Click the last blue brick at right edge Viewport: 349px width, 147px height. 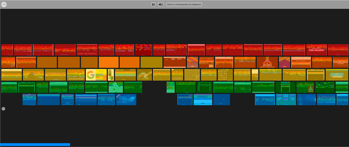[343, 99]
